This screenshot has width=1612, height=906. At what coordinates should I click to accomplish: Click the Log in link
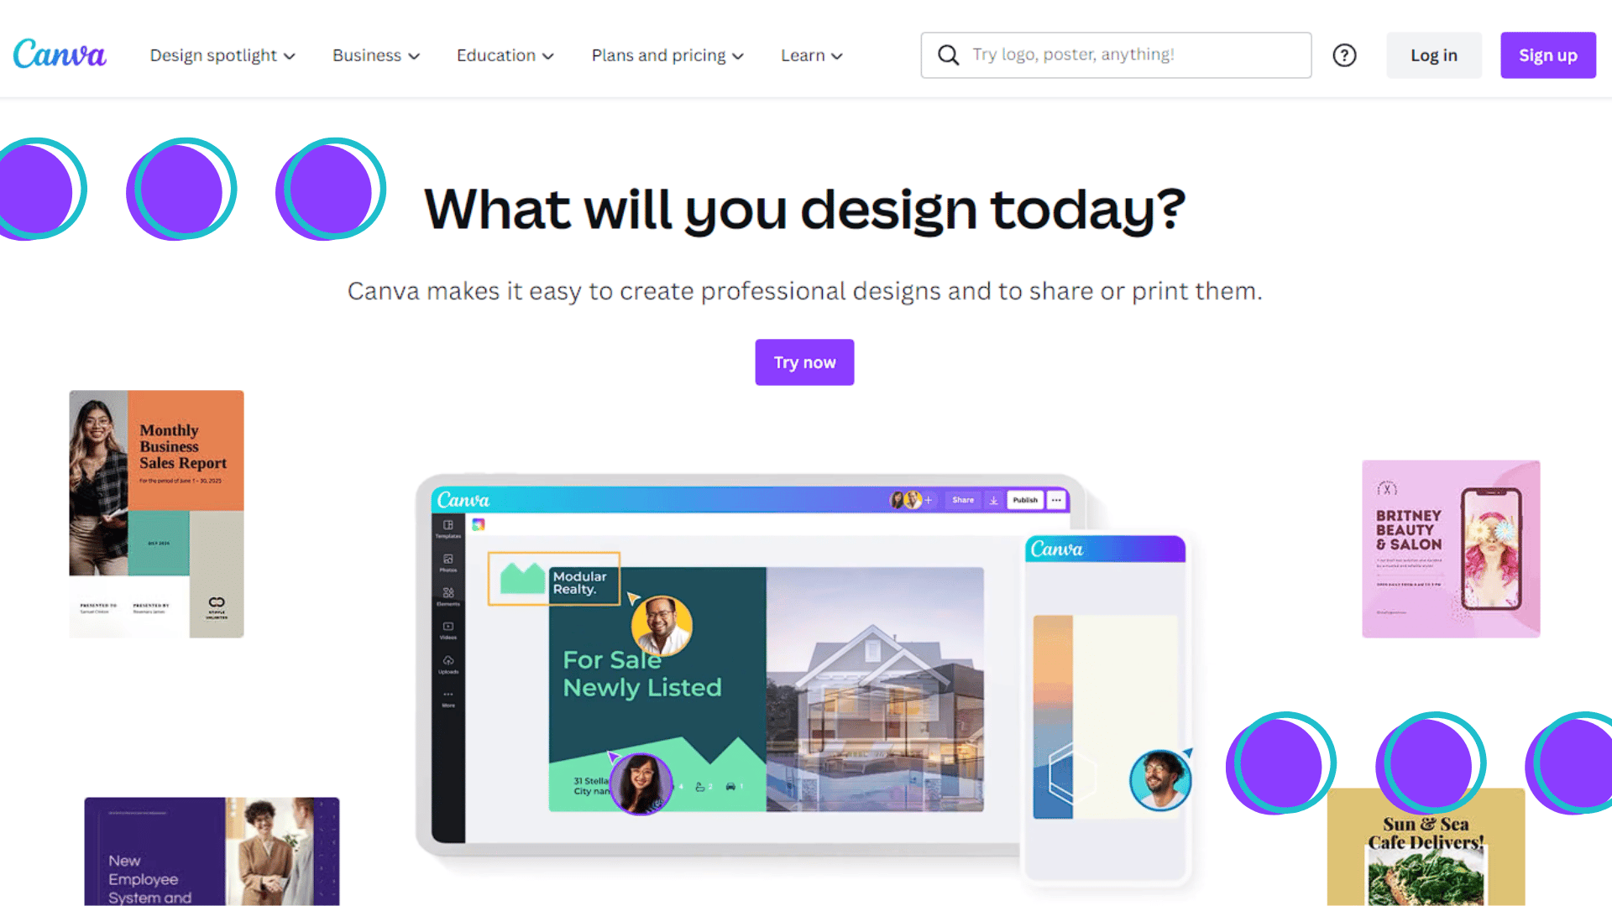(1435, 55)
